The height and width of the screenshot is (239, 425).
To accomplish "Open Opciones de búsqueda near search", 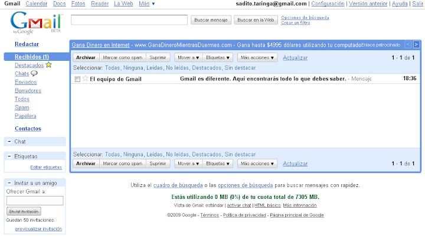I will (x=305, y=17).
